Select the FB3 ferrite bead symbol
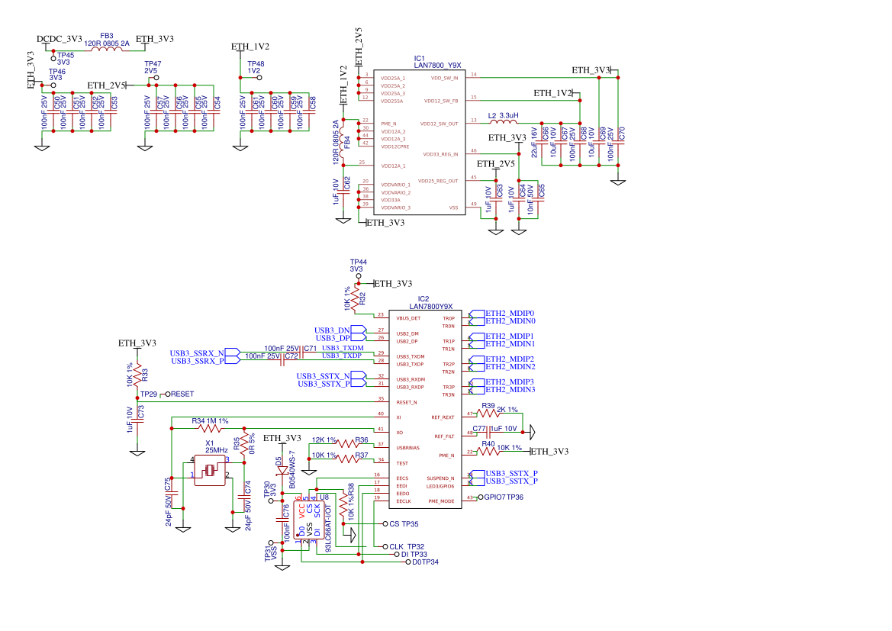 coord(106,50)
